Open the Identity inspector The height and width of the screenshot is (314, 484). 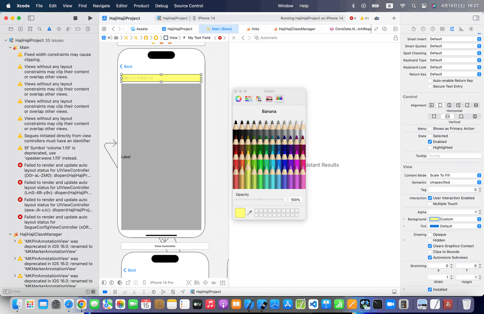[x=442, y=29]
